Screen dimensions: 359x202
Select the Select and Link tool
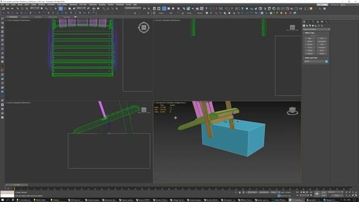coord(17,8)
